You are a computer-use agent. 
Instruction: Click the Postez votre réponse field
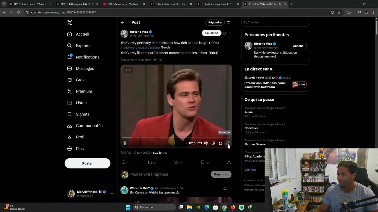click(169, 174)
